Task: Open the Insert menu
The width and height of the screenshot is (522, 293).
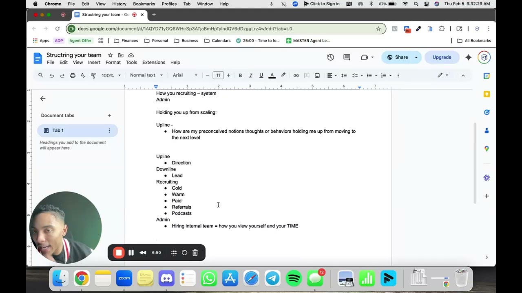Action: pyautogui.click(x=94, y=63)
